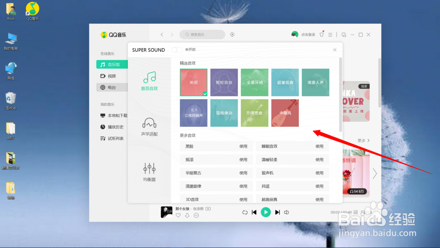Open the 均衡器 equalizer section

coord(149,172)
